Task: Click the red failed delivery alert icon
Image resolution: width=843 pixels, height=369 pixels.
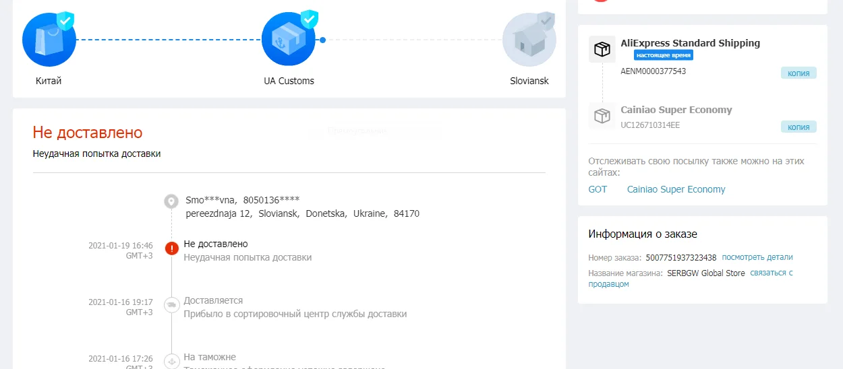Action: pyautogui.click(x=171, y=248)
